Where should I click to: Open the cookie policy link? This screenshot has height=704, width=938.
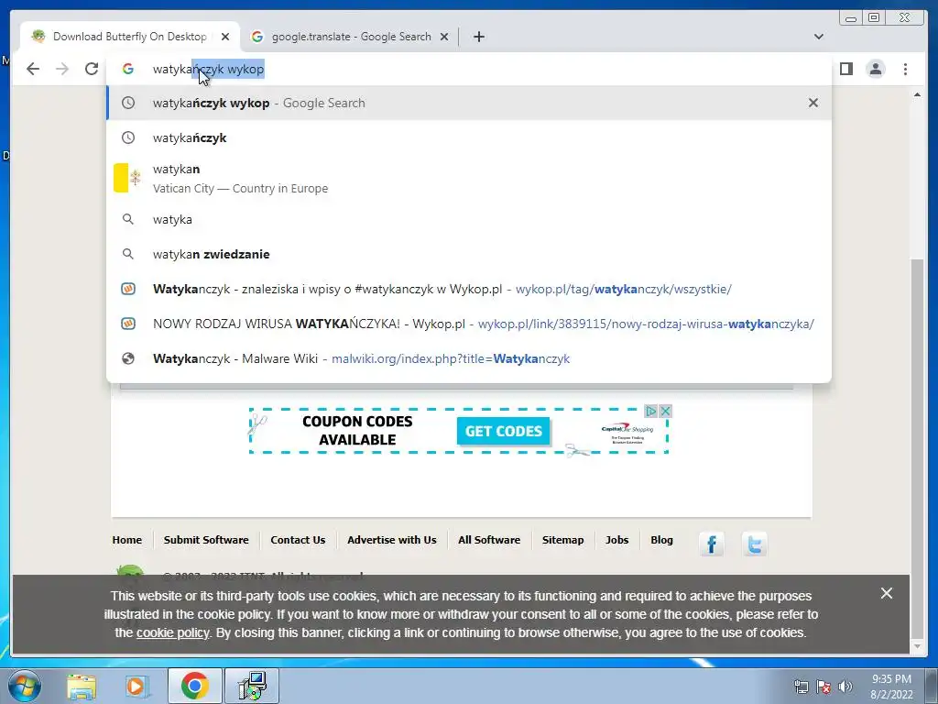click(173, 632)
